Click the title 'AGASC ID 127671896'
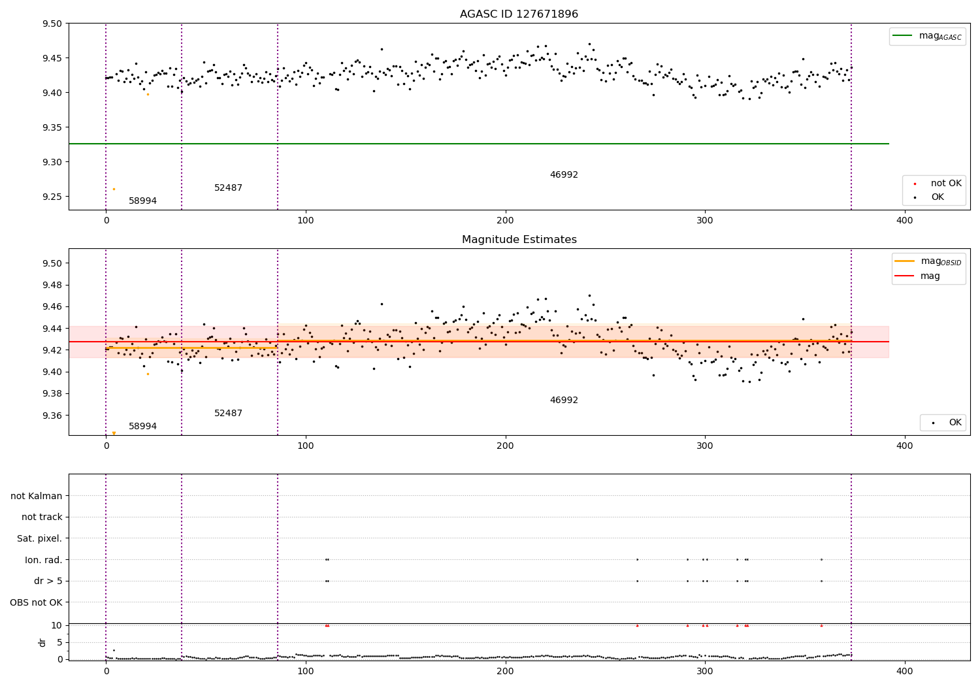 pyautogui.click(x=519, y=14)
